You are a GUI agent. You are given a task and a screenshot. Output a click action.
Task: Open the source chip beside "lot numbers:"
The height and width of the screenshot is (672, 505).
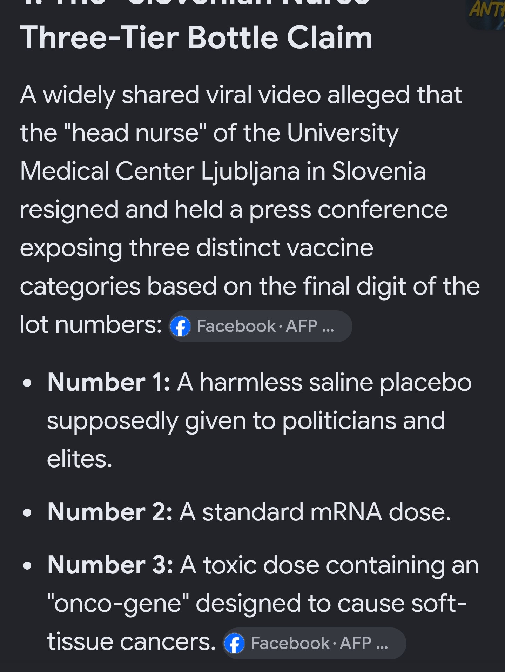260,326
